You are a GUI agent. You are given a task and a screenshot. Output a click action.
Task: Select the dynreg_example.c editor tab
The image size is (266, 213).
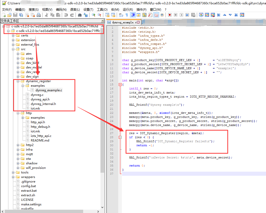click(124, 22)
